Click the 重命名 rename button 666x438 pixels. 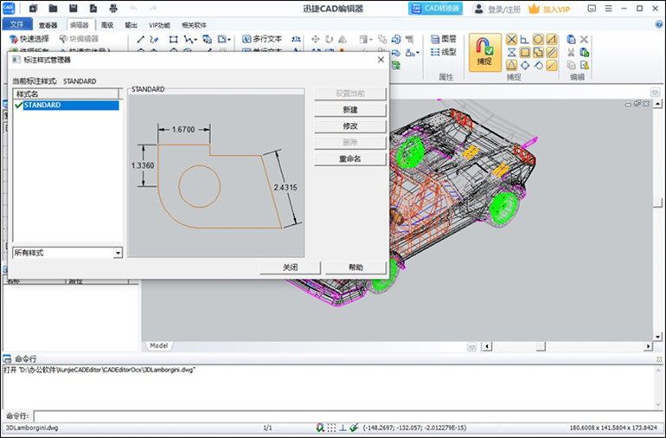[x=350, y=158]
